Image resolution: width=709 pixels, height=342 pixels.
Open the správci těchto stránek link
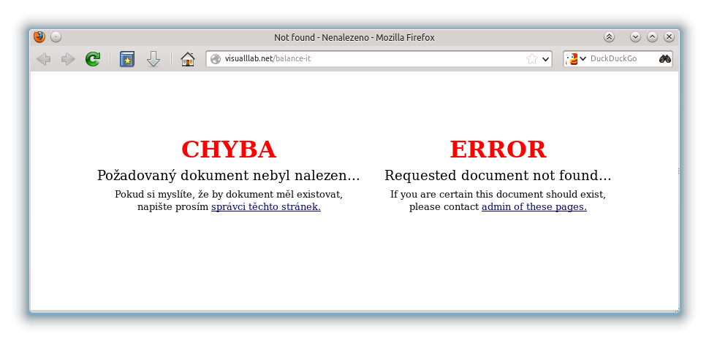[266, 207]
